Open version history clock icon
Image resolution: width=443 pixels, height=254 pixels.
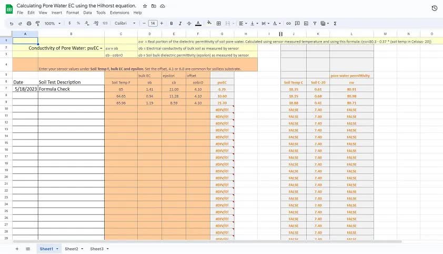click(x=435, y=8)
